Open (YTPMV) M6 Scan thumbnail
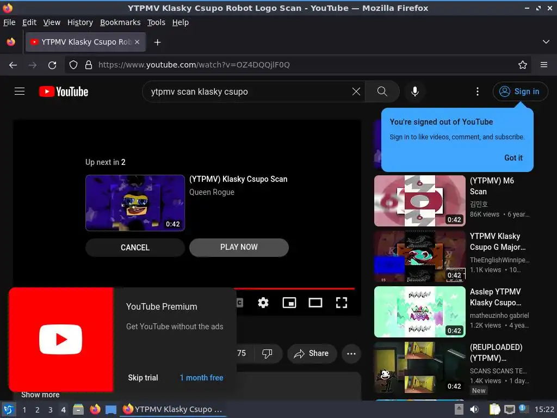This screenshot has height=418, width=557. [419, 201]
